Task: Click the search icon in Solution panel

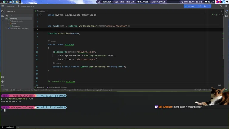Action: point(11,16)
